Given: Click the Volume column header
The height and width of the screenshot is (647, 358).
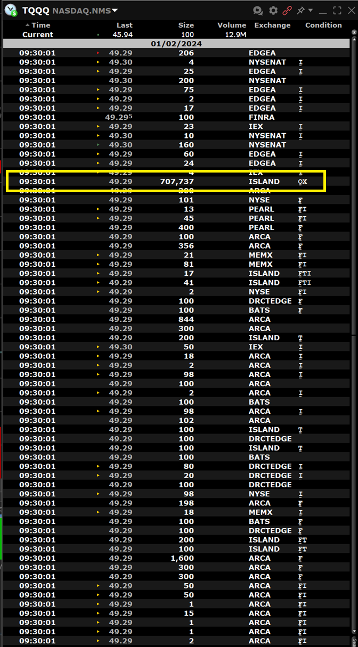Looking at the screenshot, I should tap(232, 25).
